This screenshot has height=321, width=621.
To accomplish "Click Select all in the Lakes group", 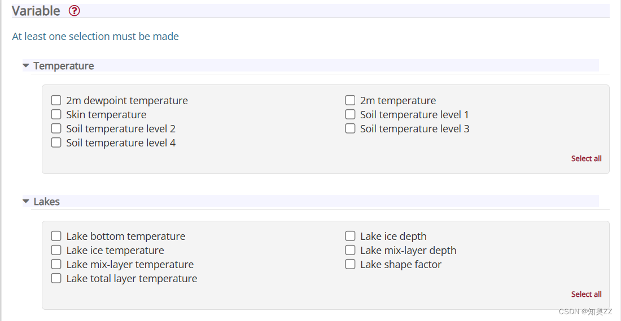I will tap(586, 295).
